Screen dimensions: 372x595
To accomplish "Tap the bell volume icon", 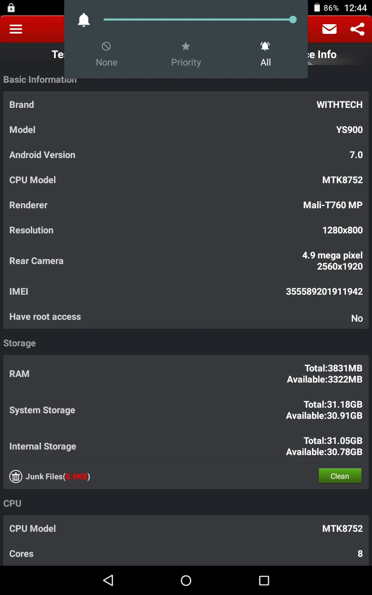I will (x=84, y=20).
